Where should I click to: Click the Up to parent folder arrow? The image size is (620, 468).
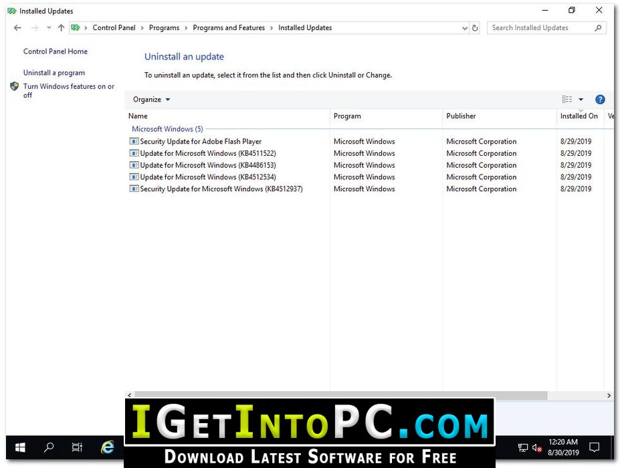point(61,27)
